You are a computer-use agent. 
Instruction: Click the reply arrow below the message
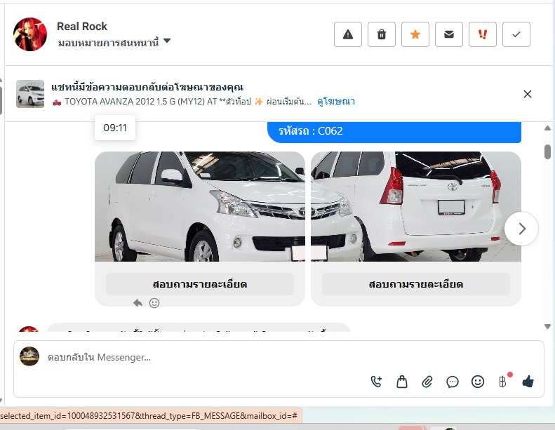(138, 303)
